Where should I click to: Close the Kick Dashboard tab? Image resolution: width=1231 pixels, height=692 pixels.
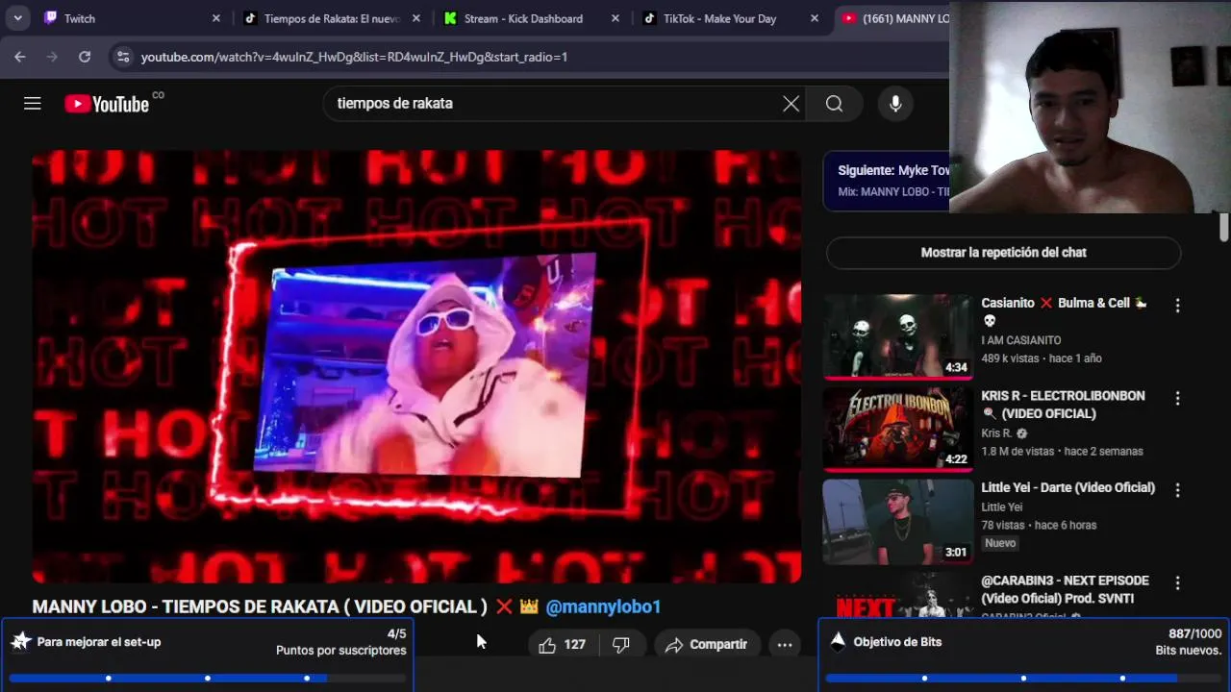click(x=615, y=18)
